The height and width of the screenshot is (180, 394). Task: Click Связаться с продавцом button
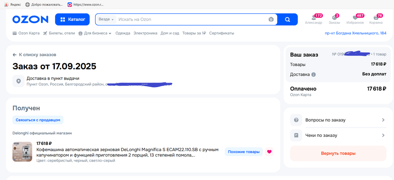38,120
